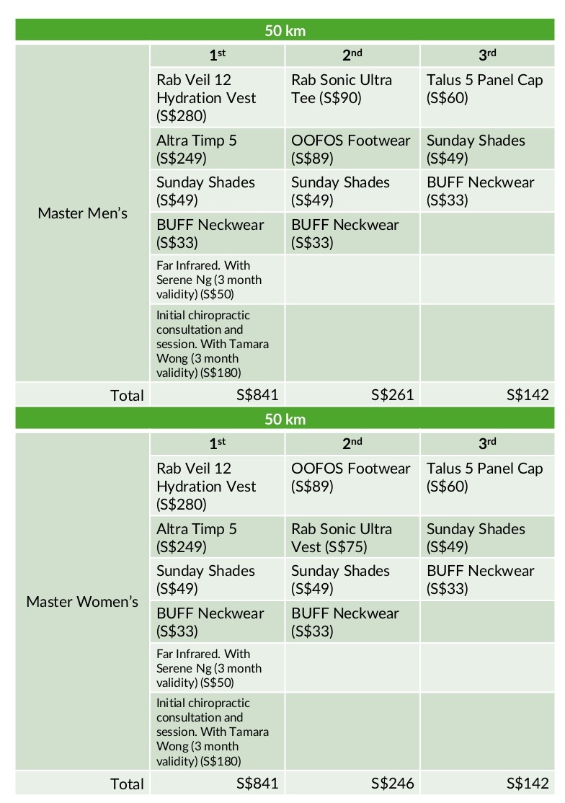Image resolution: width=565 pixels, height=803 pixels.
Task: Click the first green 50 km header bar
Action: tap(285, 30)
